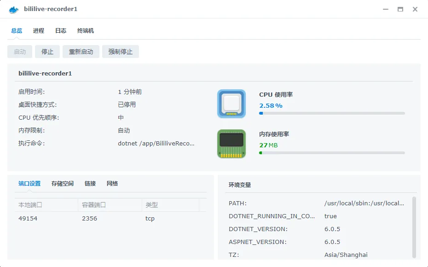Click the 重新启动 button

click(81, 52)
